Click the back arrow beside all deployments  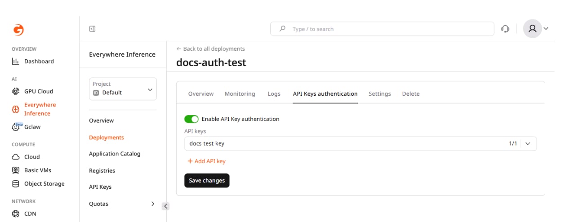coord(179,49)
